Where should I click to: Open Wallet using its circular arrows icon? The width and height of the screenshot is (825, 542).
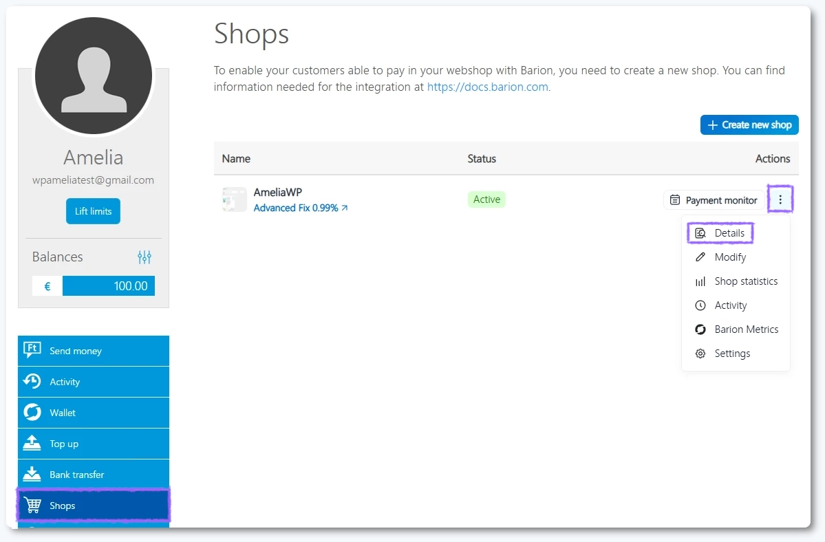click(32, 413)
